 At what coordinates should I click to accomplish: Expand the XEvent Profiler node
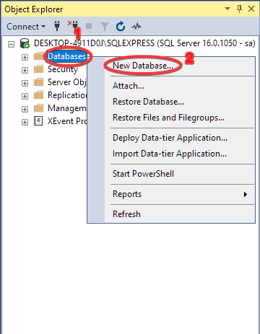pyautogui.click(x=25, y=122)
